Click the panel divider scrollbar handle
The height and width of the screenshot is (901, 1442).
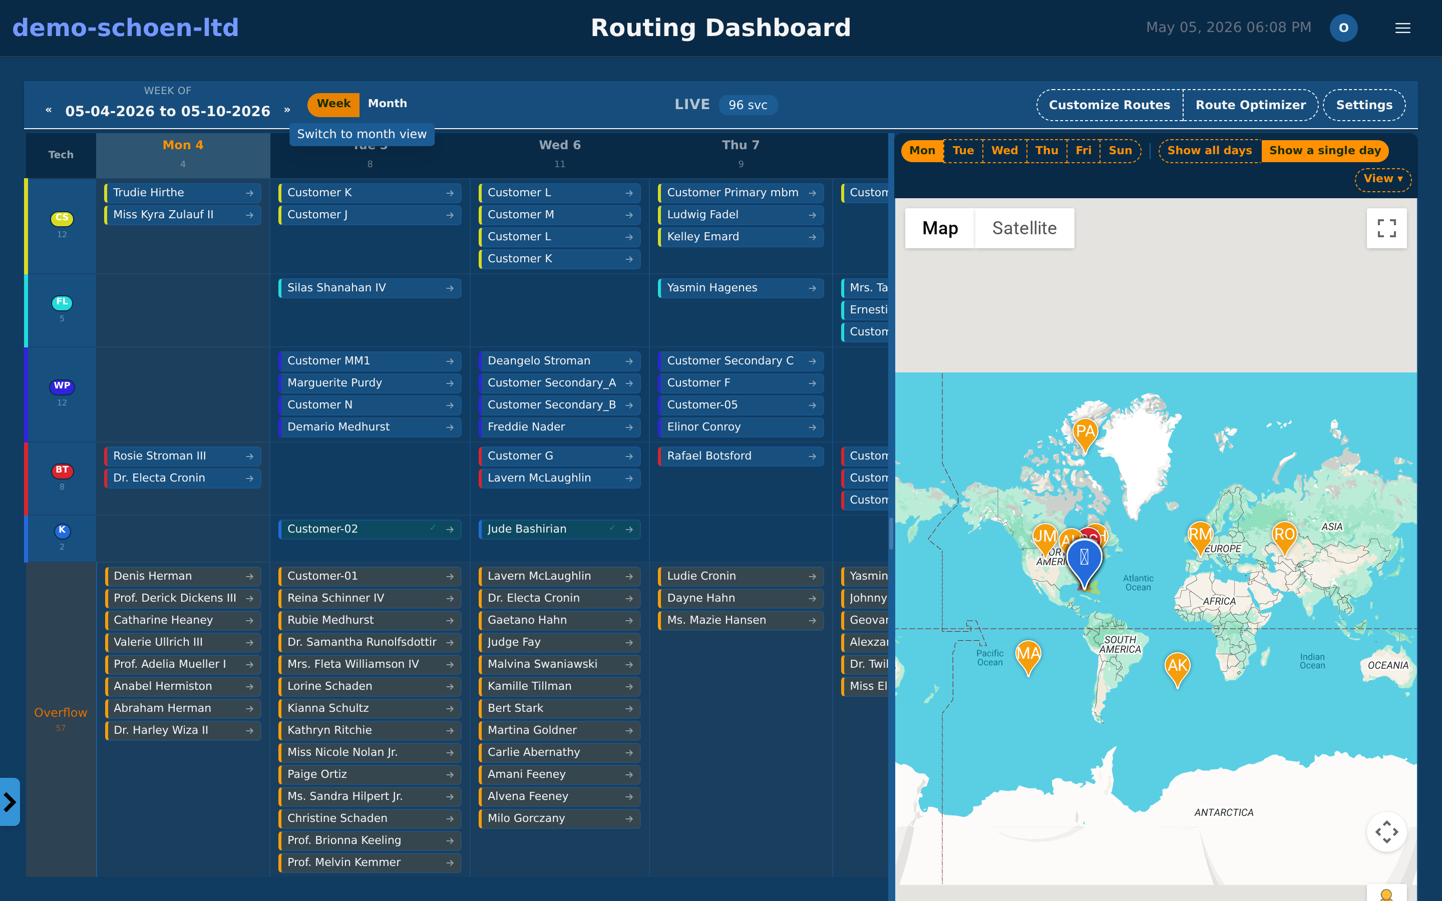(891, 533)
